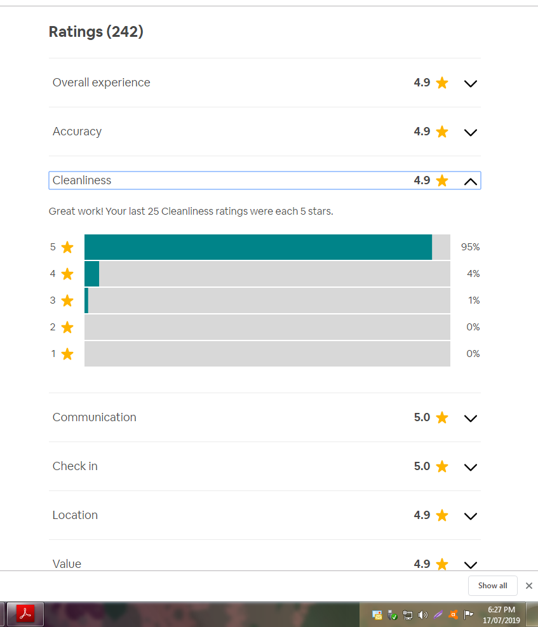538x627 pixels.
Task: Open the Action Center flag icon
Action: point(469,614)
